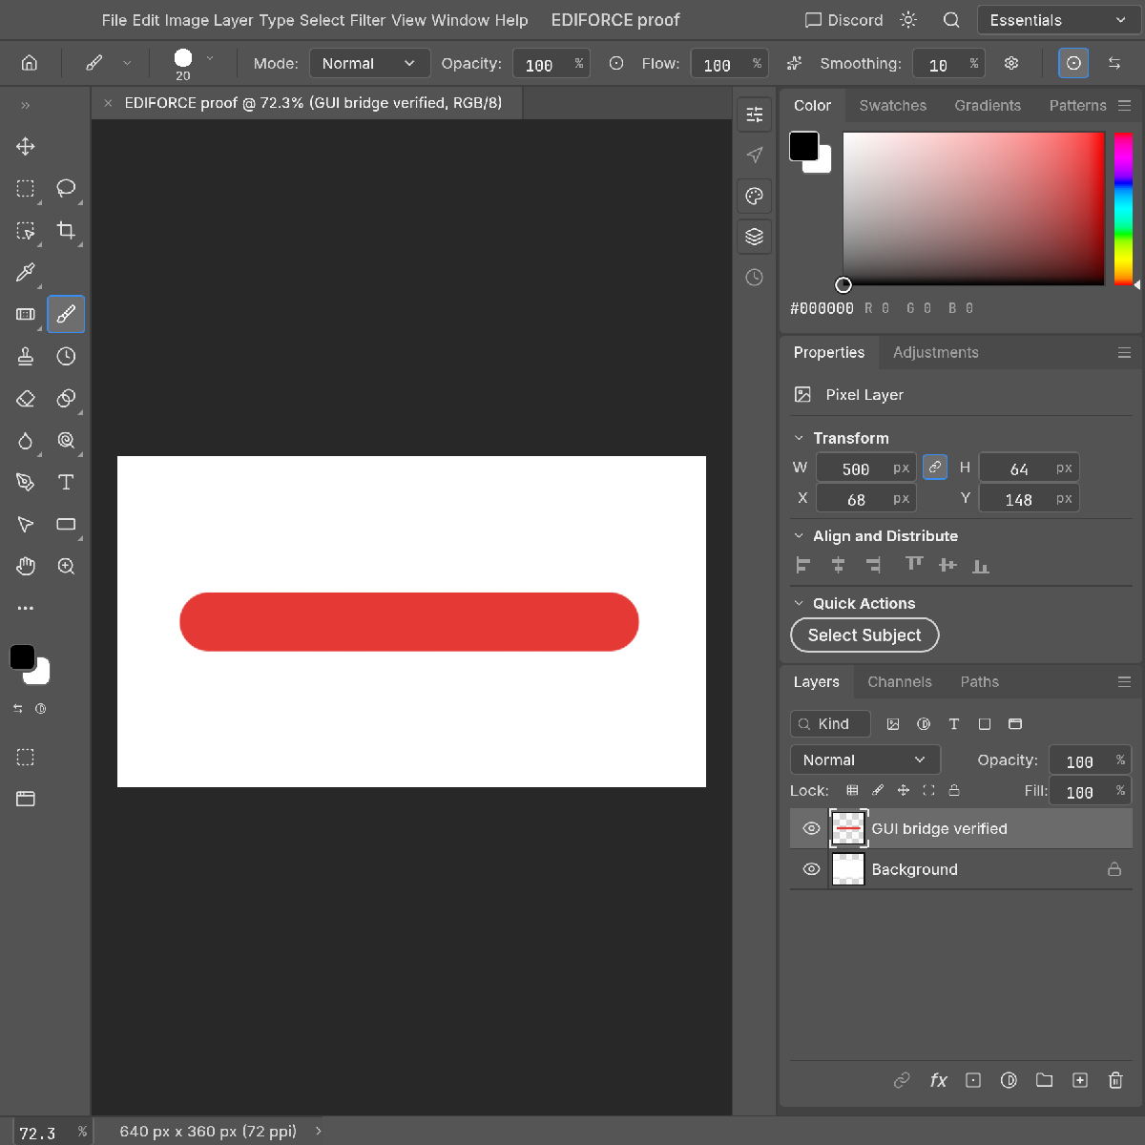The height and width of the screenshot is (1145, 1145).
Task: Select the Lasso tool
Action: tap(66, 188)
